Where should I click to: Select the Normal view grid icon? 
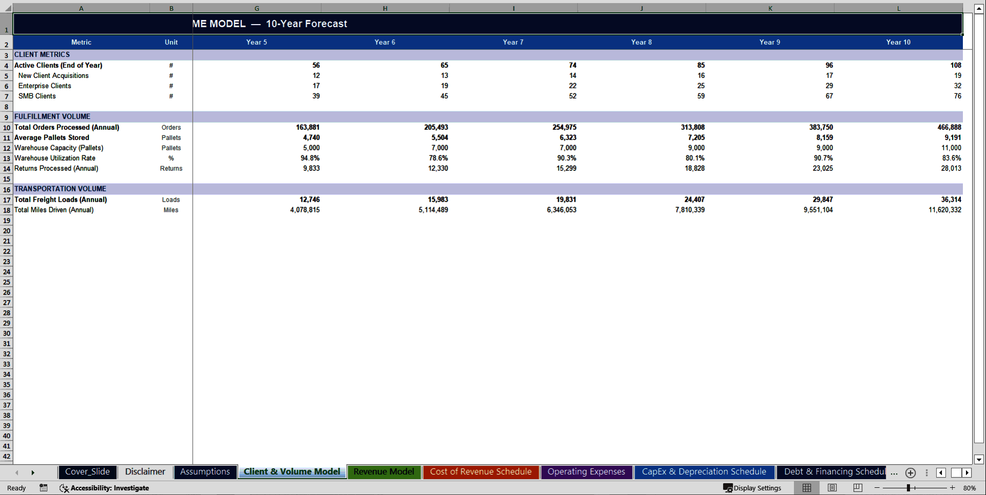tap(806, 488)
